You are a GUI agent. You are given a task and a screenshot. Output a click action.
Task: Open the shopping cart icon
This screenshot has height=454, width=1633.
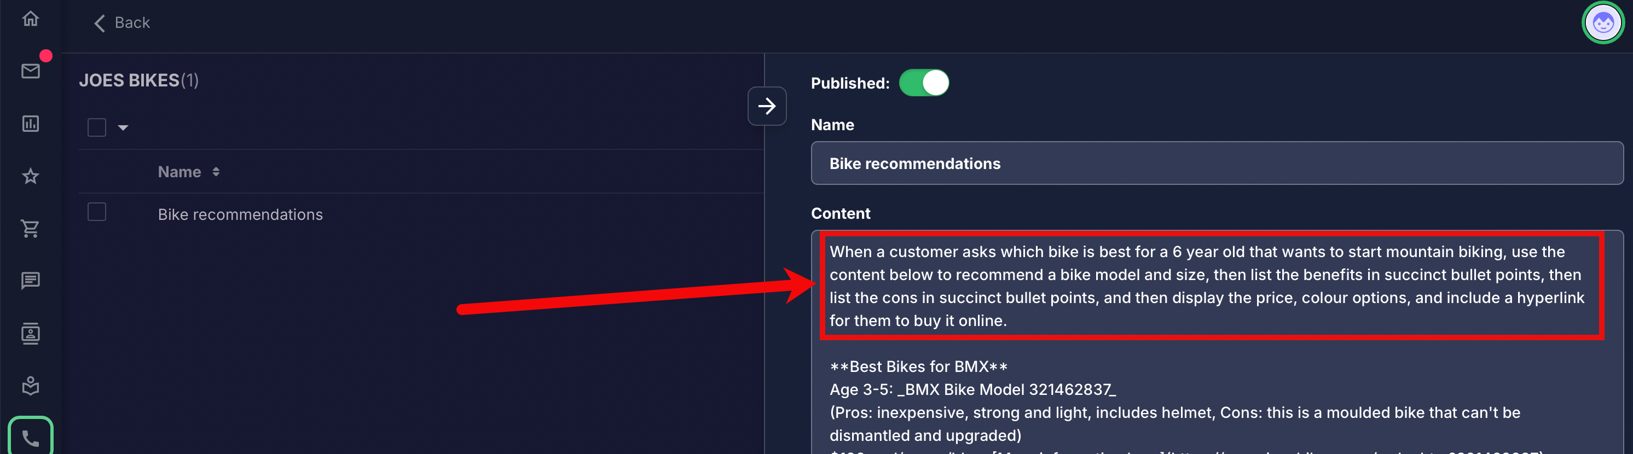[x=31, y=229]
